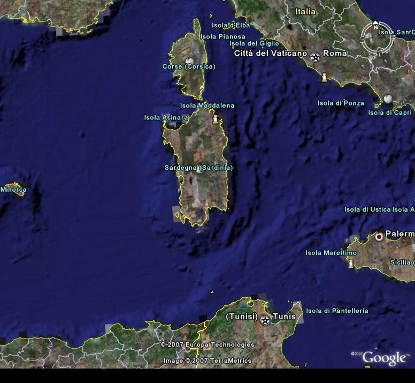Select the Palermo red city marker
Viewport: 415px width, 383px height.
[x=379, y=236]
